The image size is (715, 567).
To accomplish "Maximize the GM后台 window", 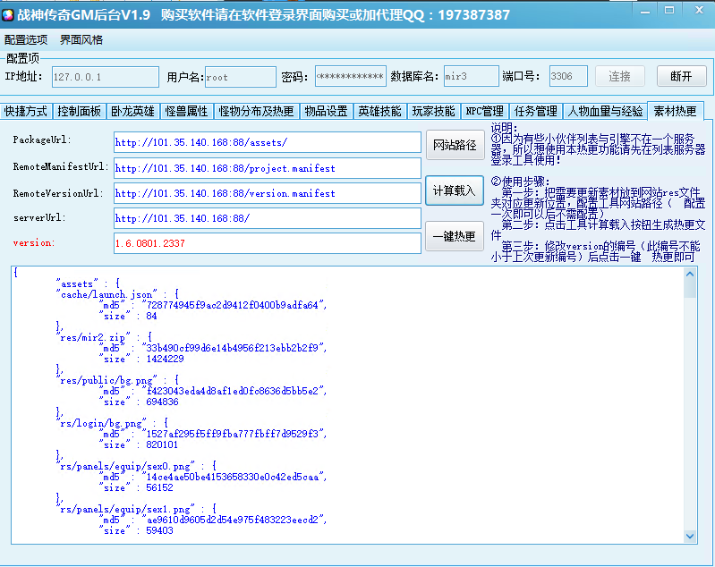I will coord(669,11).
